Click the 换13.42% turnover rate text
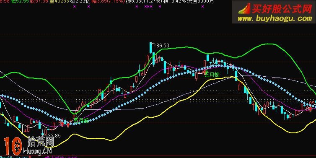This screenshot has width=316, height=158. (x=174, y=2)
